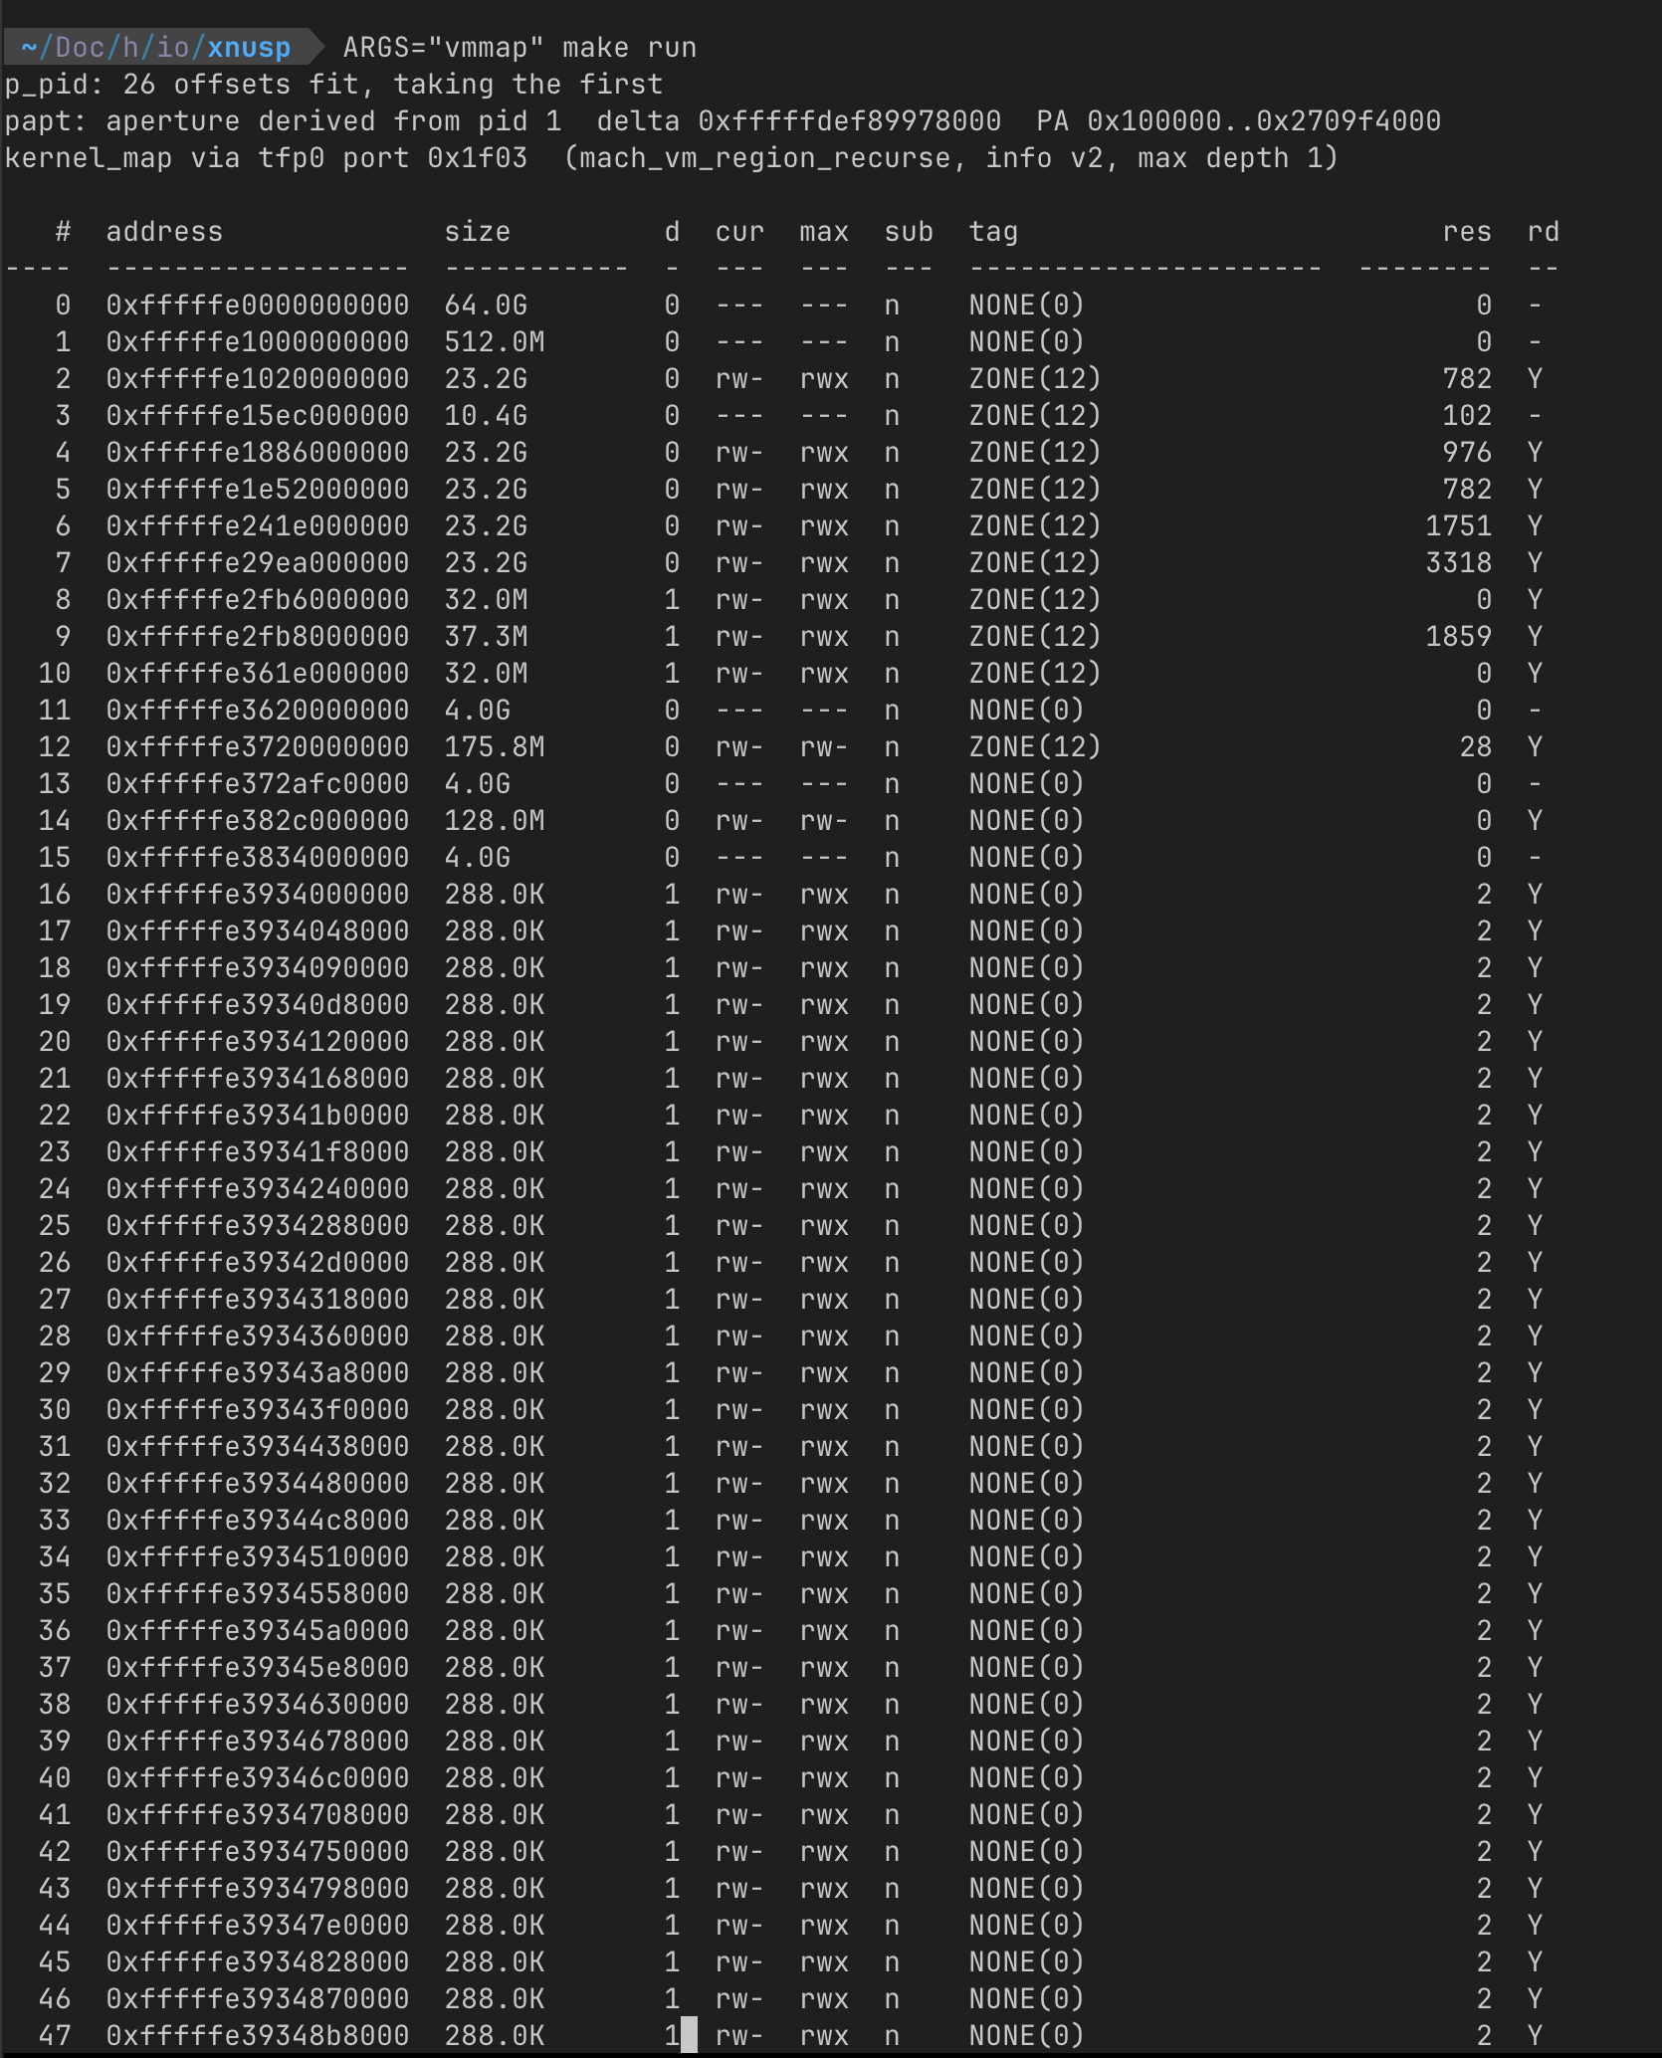Click the res column header
The width and height of the screenshot is (1662, 2058).
coord(1467,231)
